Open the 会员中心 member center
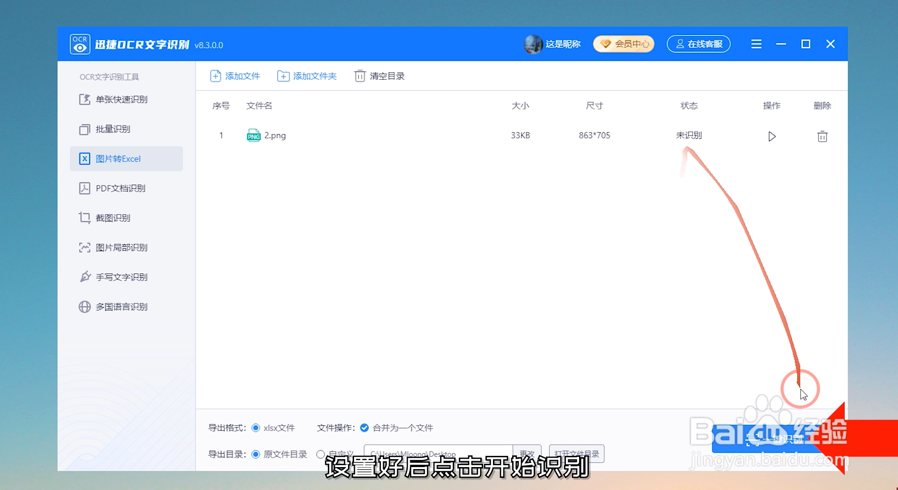Image resolution: width=898 pixels, height=490 pixels. pos(623,44)
